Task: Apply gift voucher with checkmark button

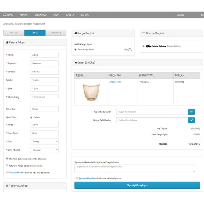Action: (192, 120)
